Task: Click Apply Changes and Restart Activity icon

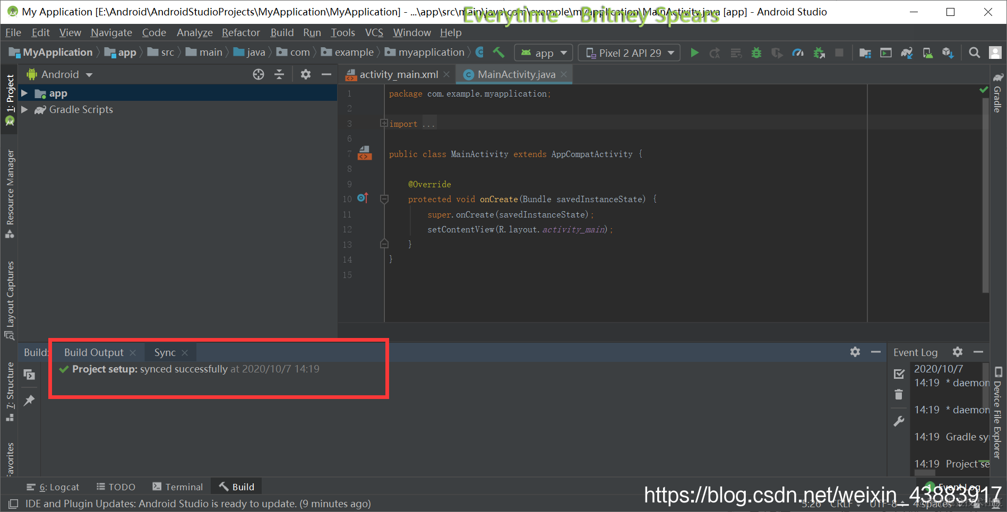Action: tap(715, 53)
